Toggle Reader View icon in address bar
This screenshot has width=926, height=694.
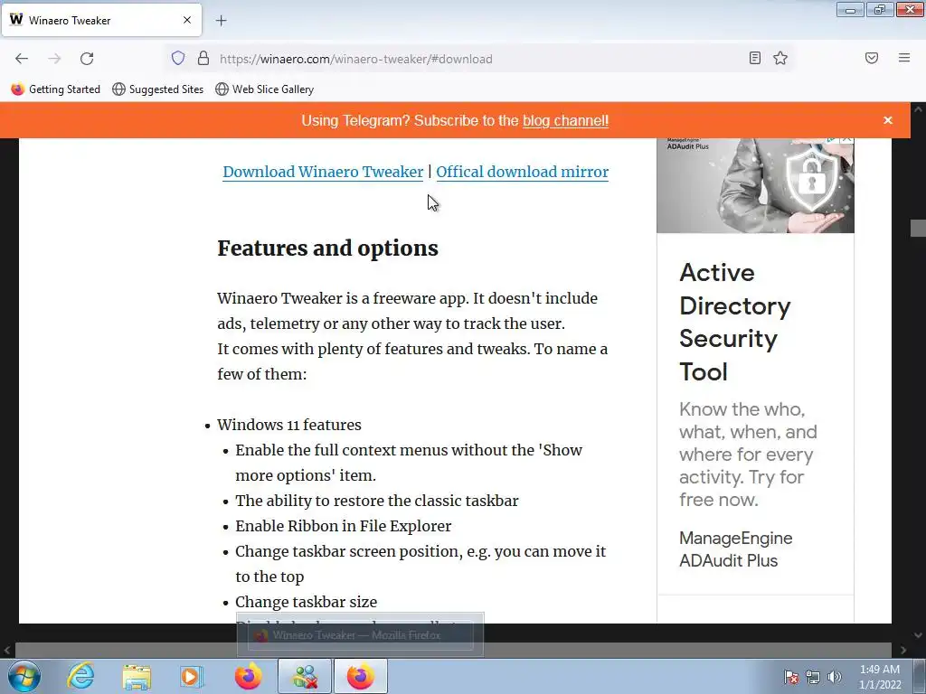pos(755,58)
